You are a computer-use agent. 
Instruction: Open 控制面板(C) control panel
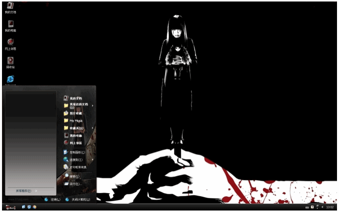point(74,152)
